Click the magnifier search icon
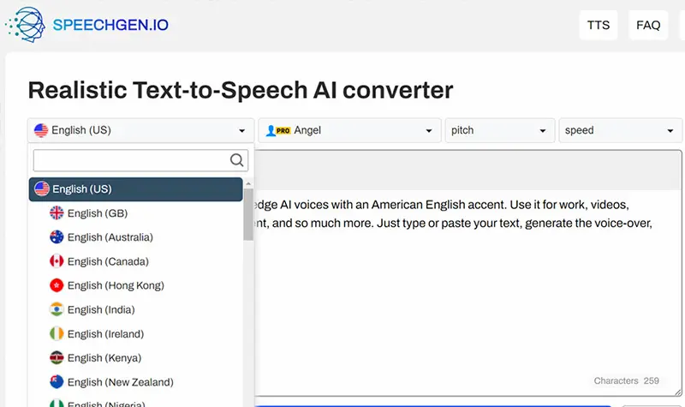Screen dimensions: 685x407 (236, 160)
